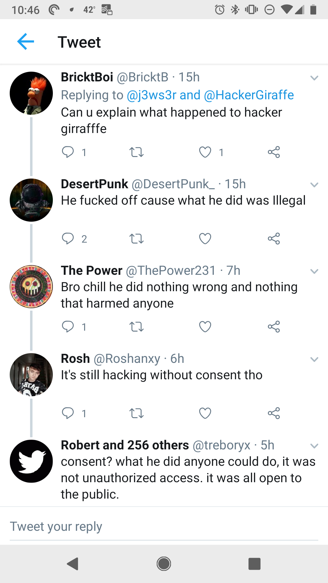Screen dimensions: 328x583
Task: Open the @HackerGiraffe mention link
Action: (x=249, y=95)
